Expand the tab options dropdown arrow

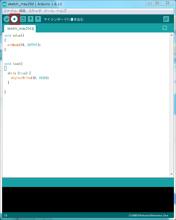tap(165, 28)
